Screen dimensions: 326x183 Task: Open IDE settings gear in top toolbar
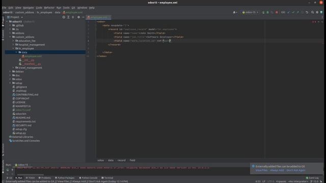(x=317, y=12)
